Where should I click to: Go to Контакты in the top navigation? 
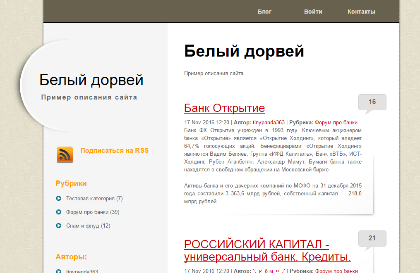pyautogui.click(x=361, y=12)
